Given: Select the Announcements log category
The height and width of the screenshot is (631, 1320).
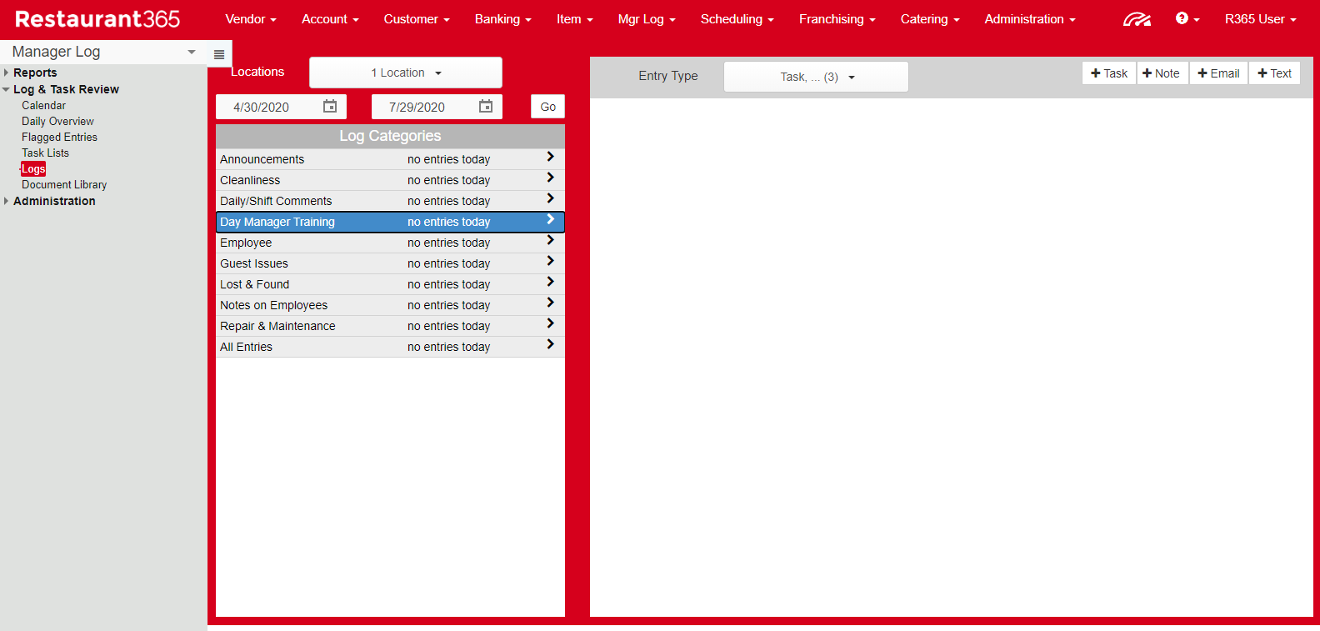Looking at the screenshot, I should pos(390,159).
